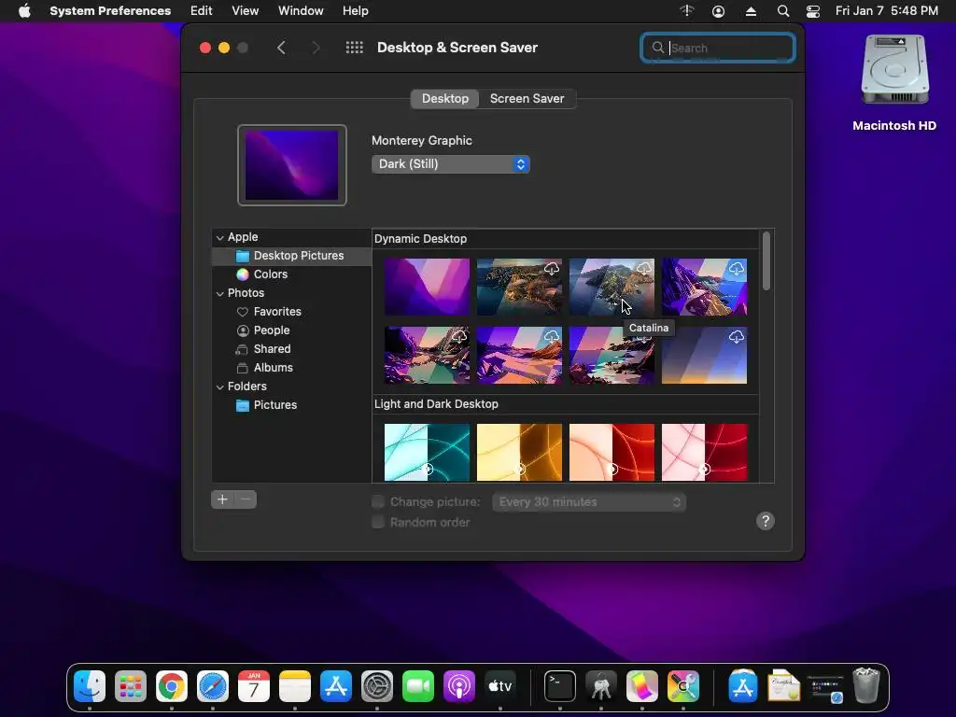Open Keychain Access from the Dock
This screenshot has height=717, width=956.
point(600,686)
